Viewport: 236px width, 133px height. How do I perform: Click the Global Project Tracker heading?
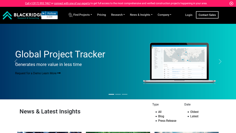[60, 54]
